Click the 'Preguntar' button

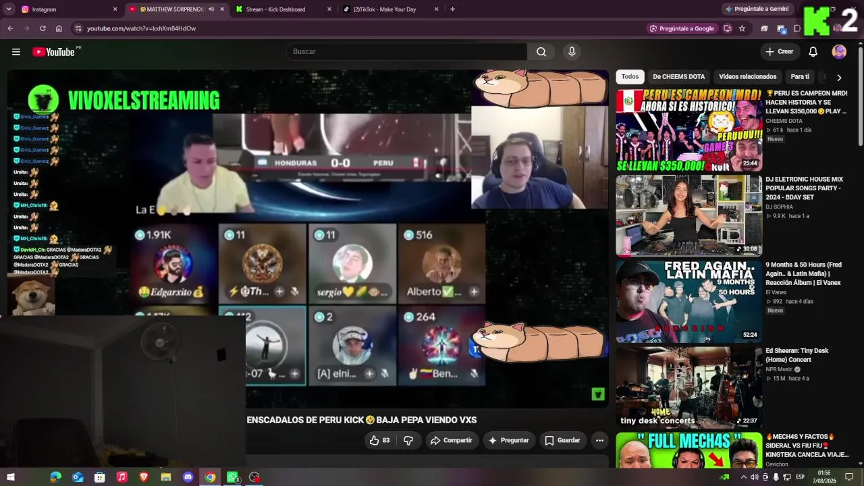point(508,440)
